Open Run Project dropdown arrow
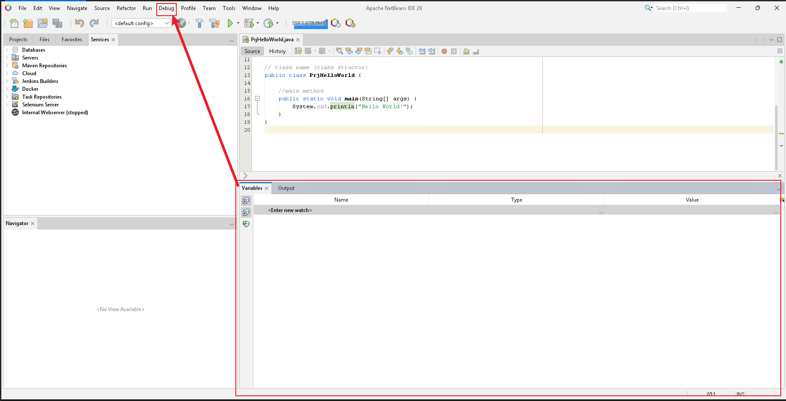 click(238, 23)
